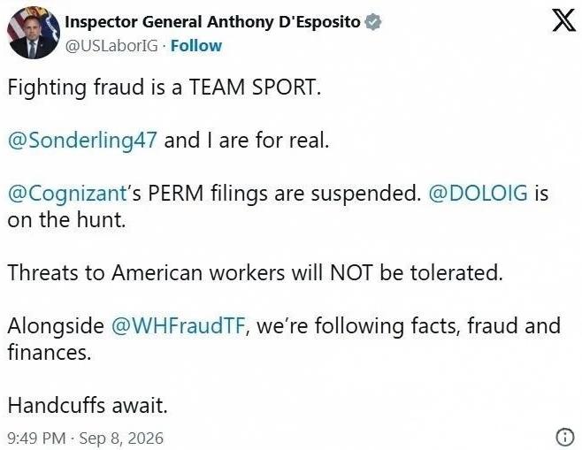Click 'we're following facts, fraud and' text
582x450 pixels.
coord(409,325)
